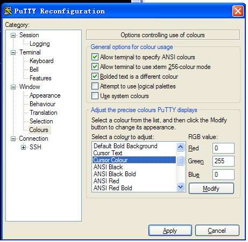This screenshot has width=248, height=242.
Task: Collapse the Terminal tree node
Action: pos(13,52)
